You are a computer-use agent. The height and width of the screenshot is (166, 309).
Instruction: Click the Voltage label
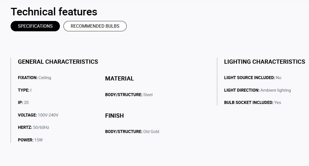[x=27, y=115]
